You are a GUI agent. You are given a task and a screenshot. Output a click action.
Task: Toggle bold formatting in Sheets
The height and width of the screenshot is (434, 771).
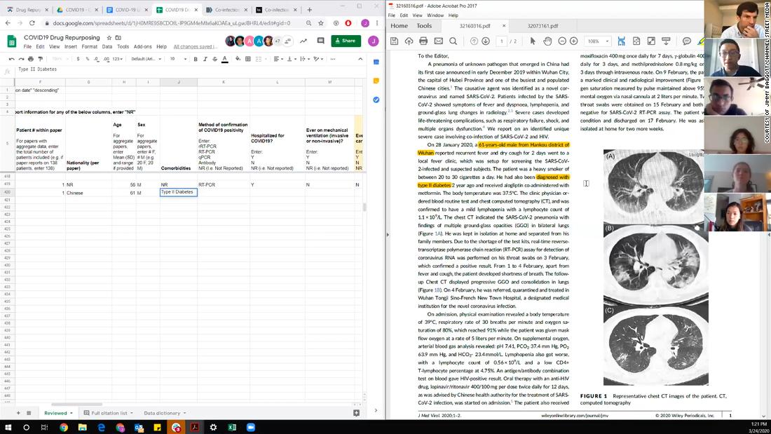[x=196, y=59]
